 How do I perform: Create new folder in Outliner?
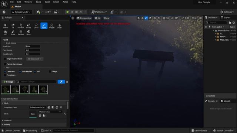pyautogui.click(x=230, y=23)
